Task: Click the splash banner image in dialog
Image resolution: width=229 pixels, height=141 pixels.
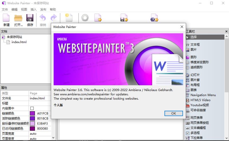Action: point(118,59)
